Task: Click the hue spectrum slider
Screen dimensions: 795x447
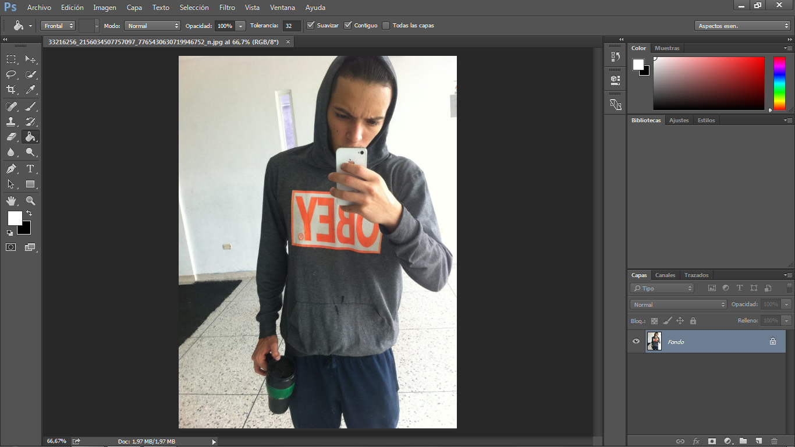Action: tap(779, 83)
